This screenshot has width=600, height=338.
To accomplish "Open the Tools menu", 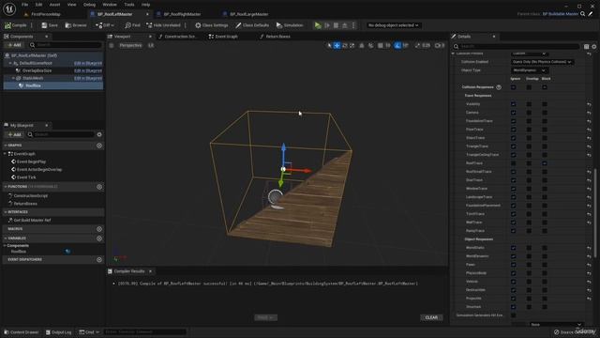I will 129,5.
